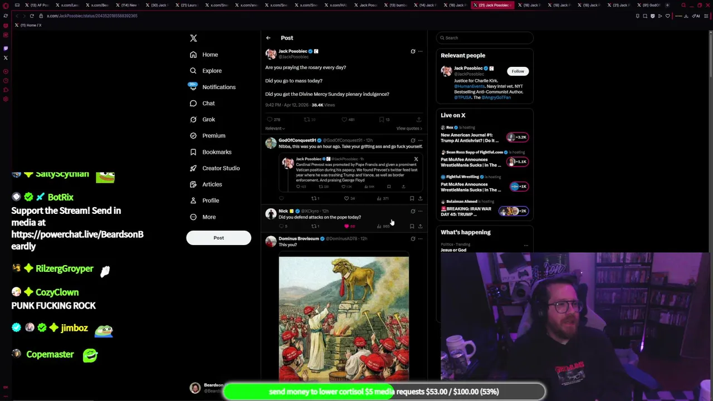
Task: Open more options on GodOfConquest91's reply
Action: [x=420, y=140]
